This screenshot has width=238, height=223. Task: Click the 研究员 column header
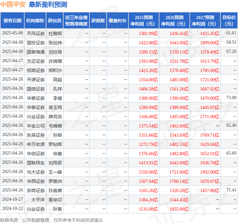tap(55, 21)
